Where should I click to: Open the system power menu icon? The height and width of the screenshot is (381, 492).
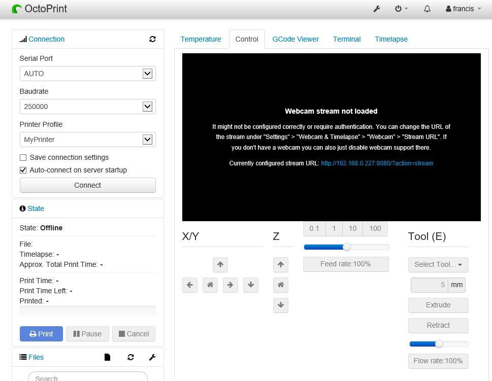(401, 9)
